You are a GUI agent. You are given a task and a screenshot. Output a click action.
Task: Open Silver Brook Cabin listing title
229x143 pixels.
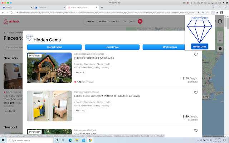pyautogui.click(x=85, y=133)
